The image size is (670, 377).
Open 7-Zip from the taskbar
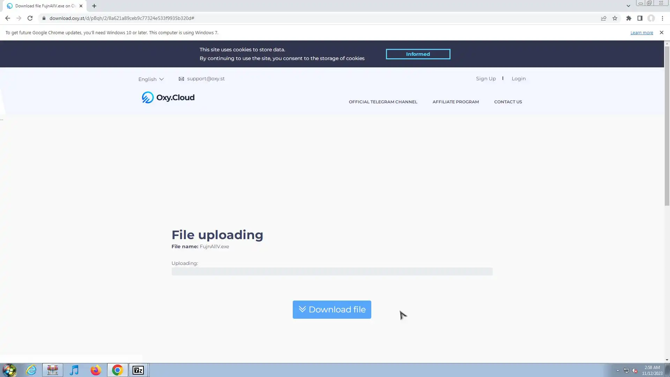point(138,370)
